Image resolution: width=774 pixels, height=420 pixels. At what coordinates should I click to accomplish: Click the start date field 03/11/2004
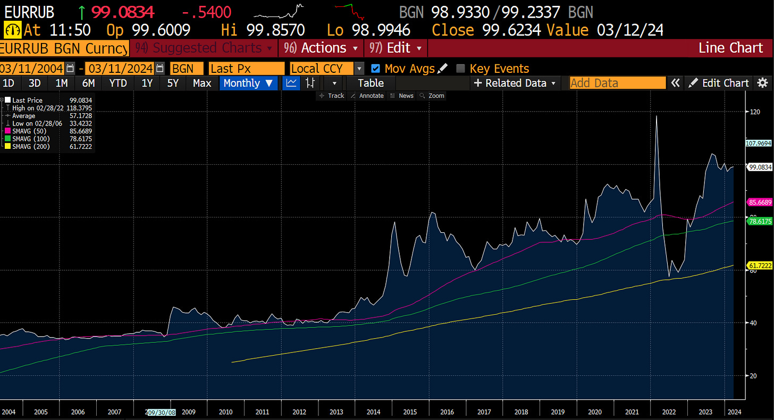coord(32,69)
